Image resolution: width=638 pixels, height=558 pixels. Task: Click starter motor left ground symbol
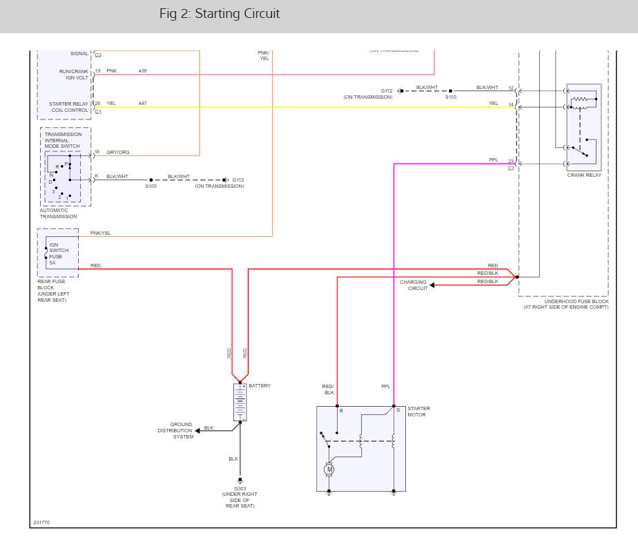click(329, 492)
